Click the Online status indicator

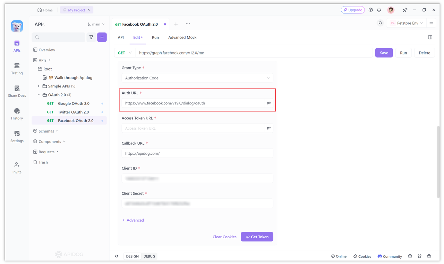tap(339, 256)
